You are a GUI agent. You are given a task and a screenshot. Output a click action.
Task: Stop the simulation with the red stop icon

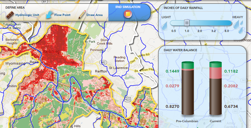[128, 14]
